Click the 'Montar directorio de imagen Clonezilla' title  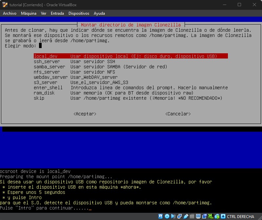131,25
